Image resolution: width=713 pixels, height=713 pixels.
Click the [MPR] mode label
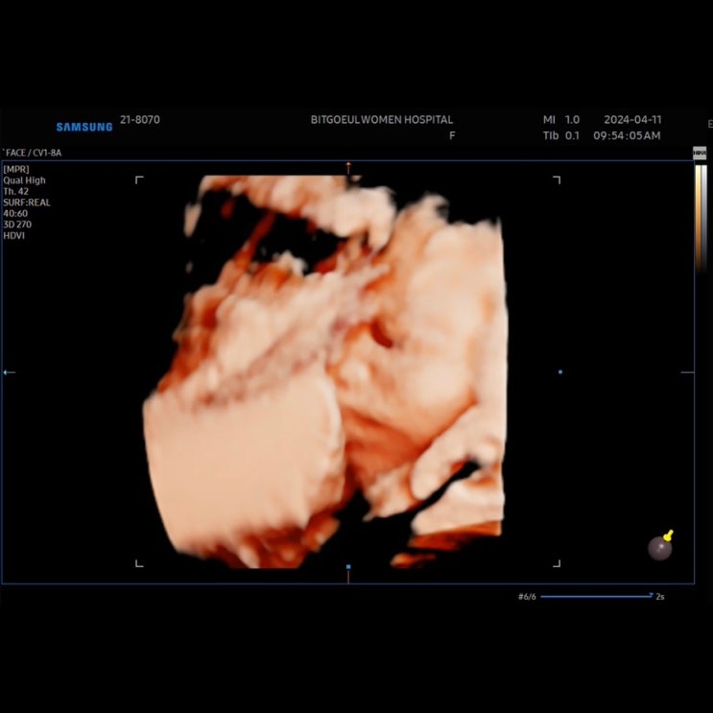[16, 169]
